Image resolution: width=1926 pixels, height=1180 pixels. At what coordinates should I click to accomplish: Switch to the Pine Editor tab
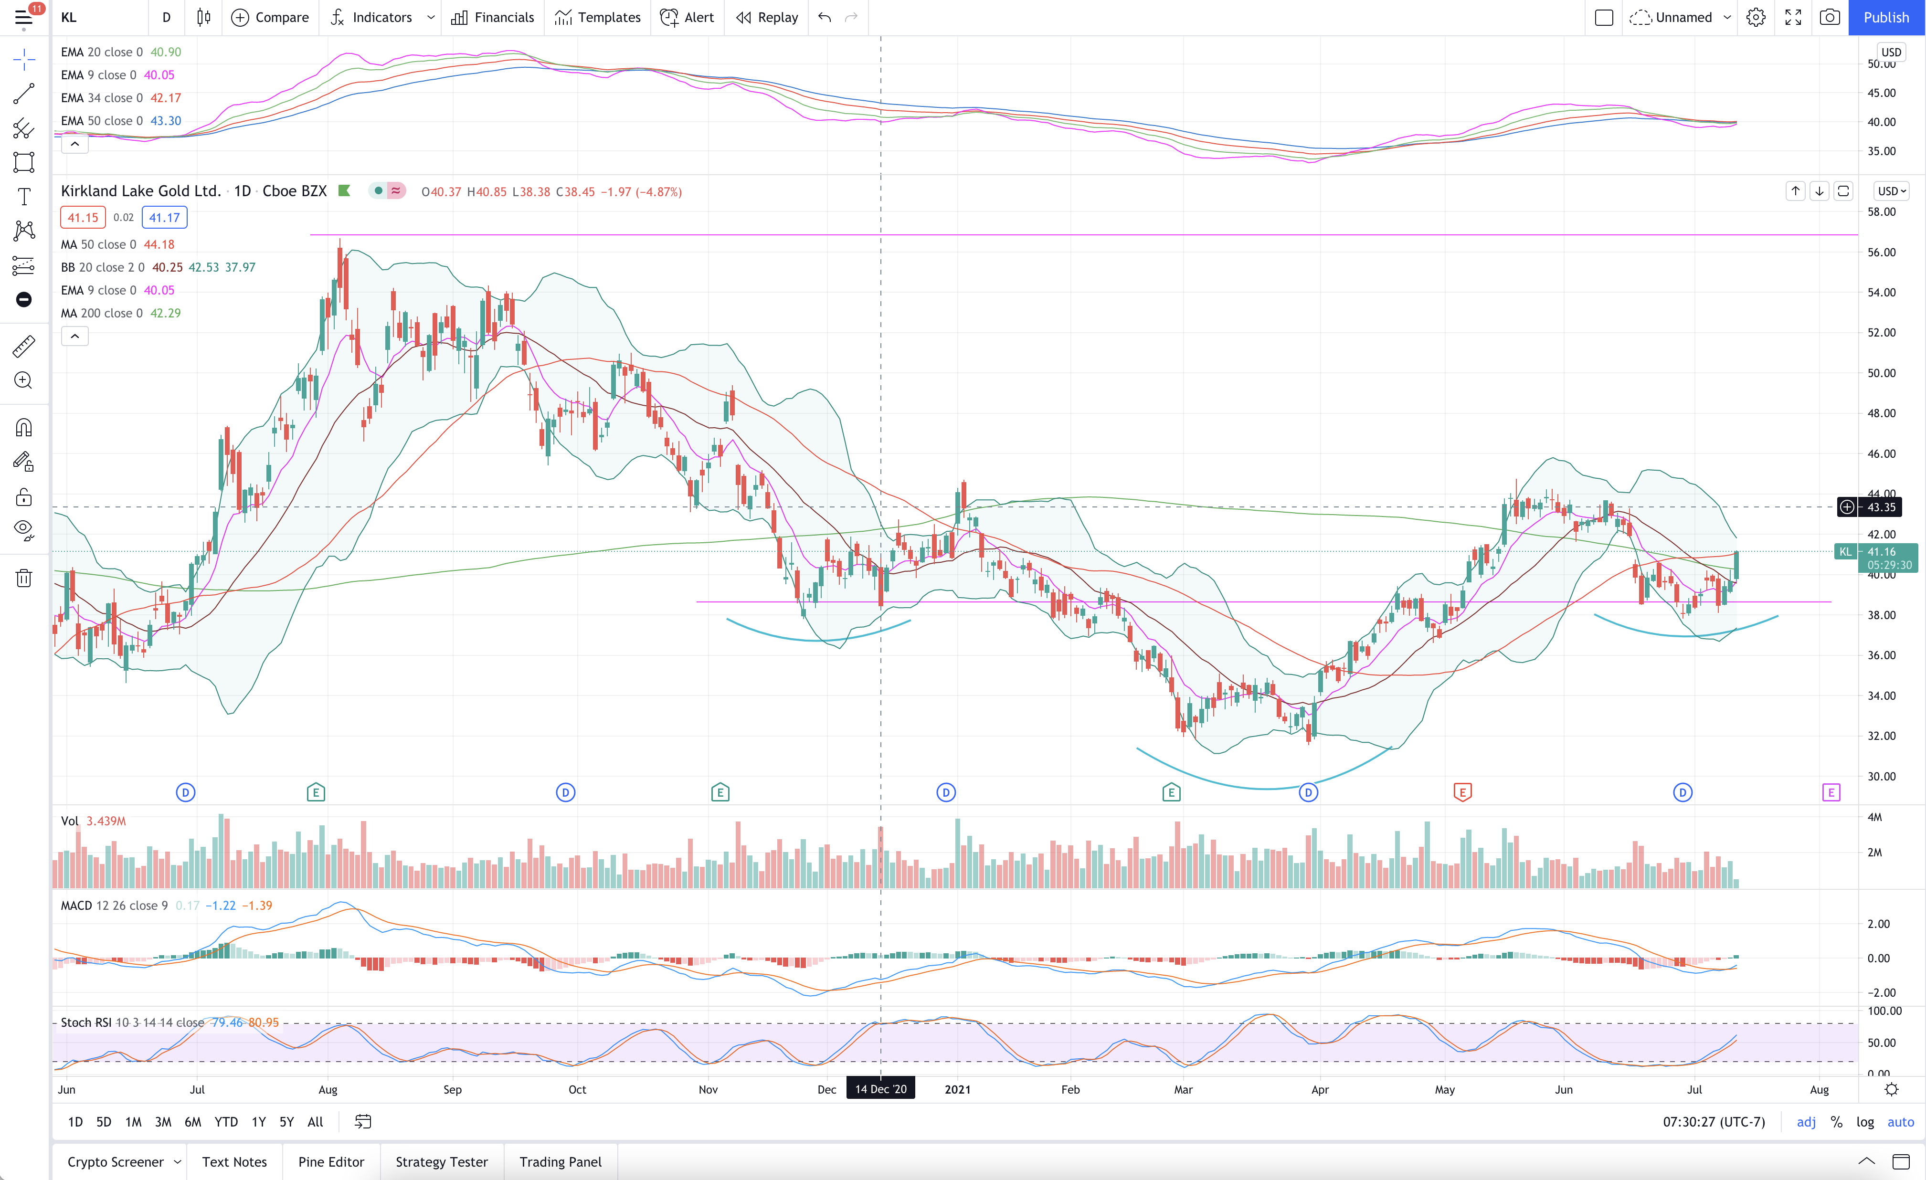[x=331, y=1161]
